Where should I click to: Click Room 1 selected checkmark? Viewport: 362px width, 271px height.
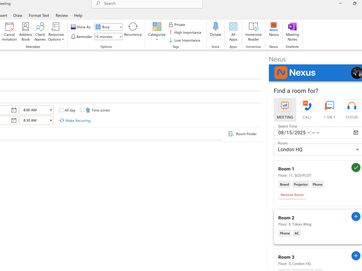pyautogui.click(x=356, y=168)
